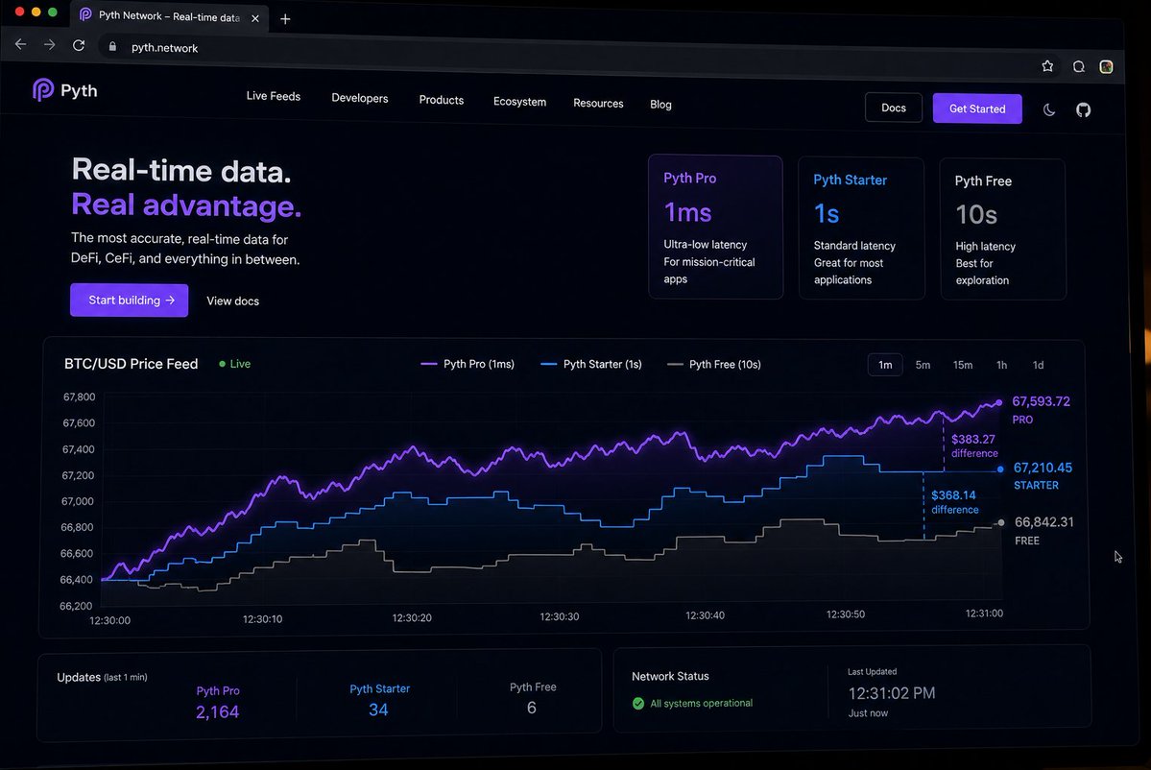Screen dimensions: 1151x770
Task: Click the 67,593.72 PRO price value
Action: click(1041, 401)
